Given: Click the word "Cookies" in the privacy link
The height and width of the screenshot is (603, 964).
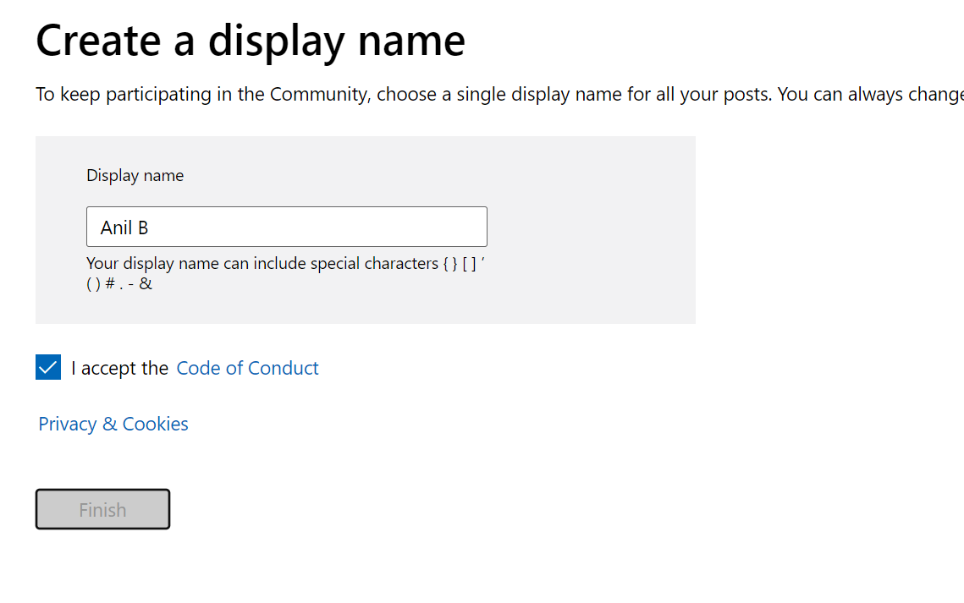Looking at the screenshot, I should (x=156, y=424).
